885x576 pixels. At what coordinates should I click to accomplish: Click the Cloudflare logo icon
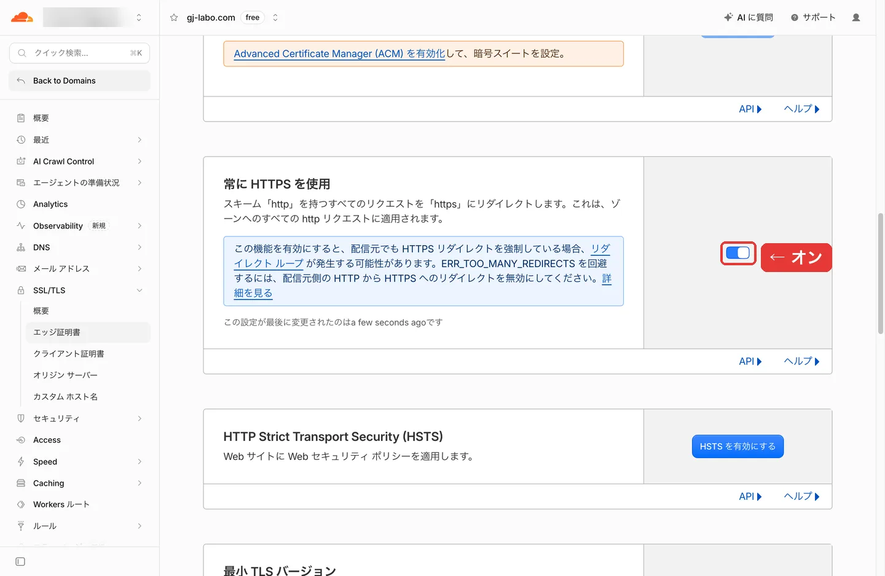click(22, 17)
